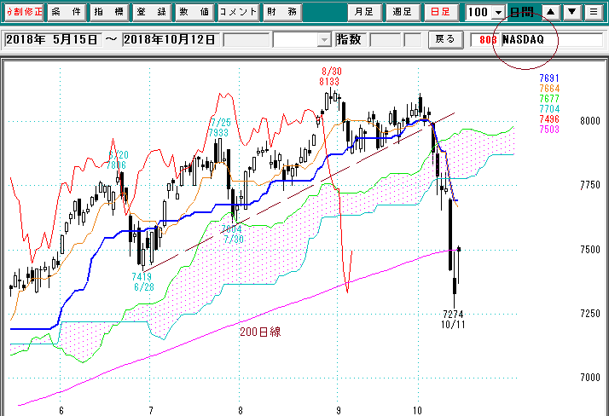This screenshot has height=416, width=609.
Task: Click the stock code field showing 803
Action: (x=486, y=40)
